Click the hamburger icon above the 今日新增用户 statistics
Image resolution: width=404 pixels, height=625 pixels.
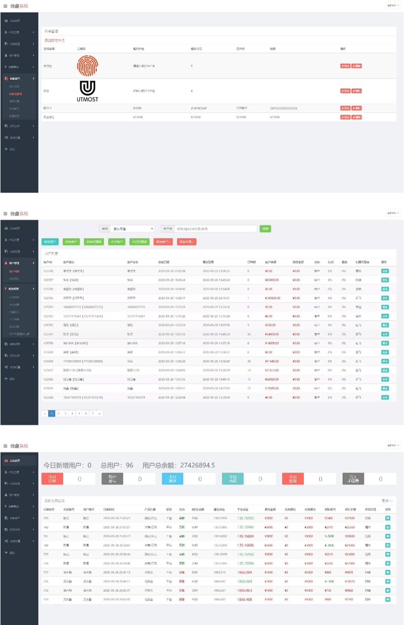click(5, 446)
